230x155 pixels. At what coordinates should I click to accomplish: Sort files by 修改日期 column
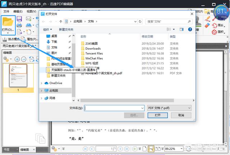click(147, 37)
